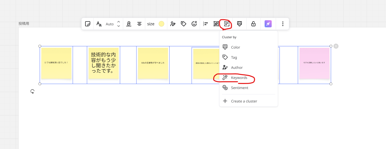Cluster by Keywords
The image size is (386, 149).
pos(249,78)
